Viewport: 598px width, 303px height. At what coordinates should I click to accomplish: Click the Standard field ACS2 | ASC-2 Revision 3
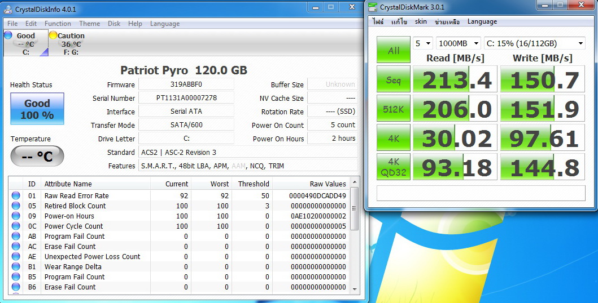click(x=248, y=152)
